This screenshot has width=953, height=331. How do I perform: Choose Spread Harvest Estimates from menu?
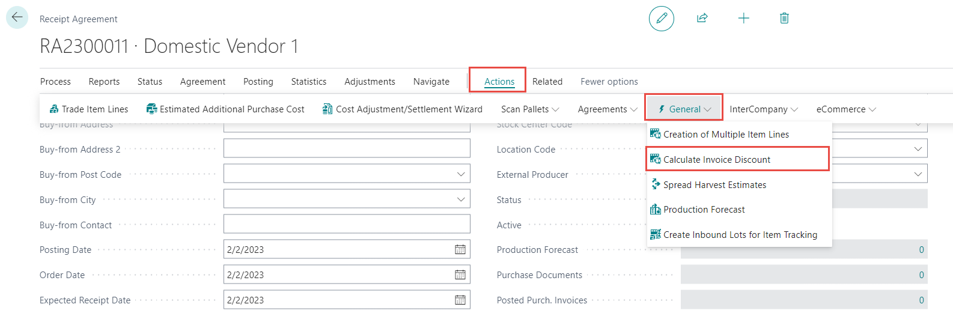[714, 185]
